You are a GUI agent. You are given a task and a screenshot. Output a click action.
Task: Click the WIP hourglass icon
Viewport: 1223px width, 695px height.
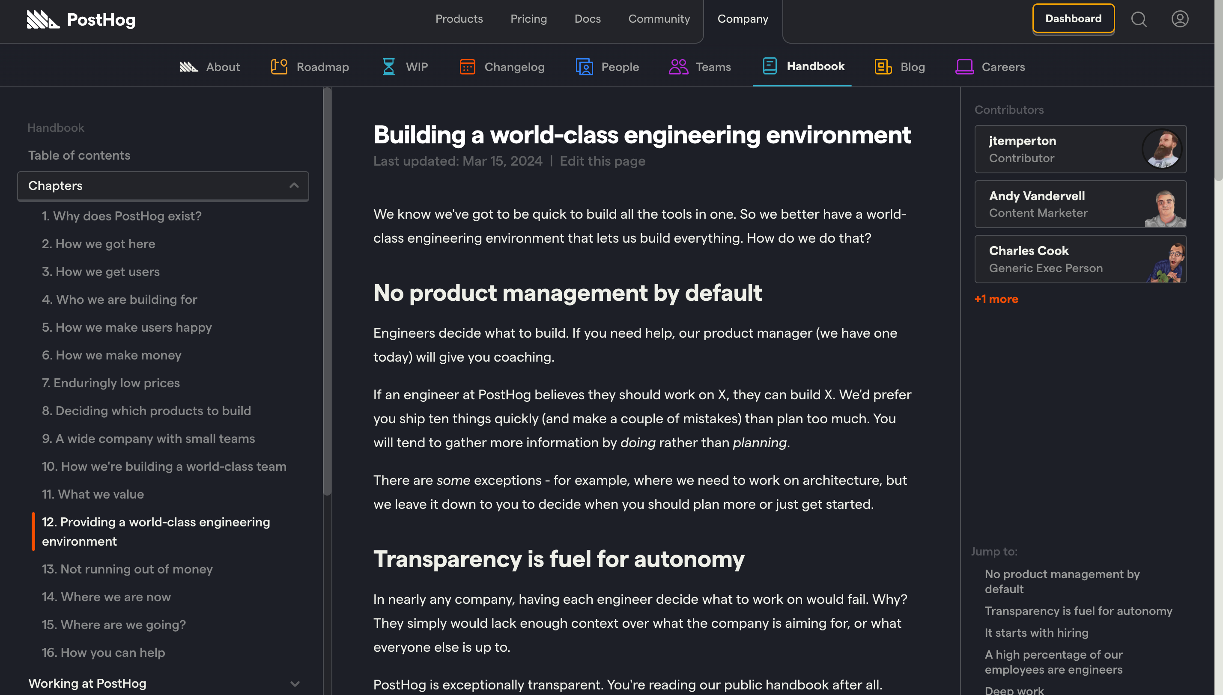[389, 67]
